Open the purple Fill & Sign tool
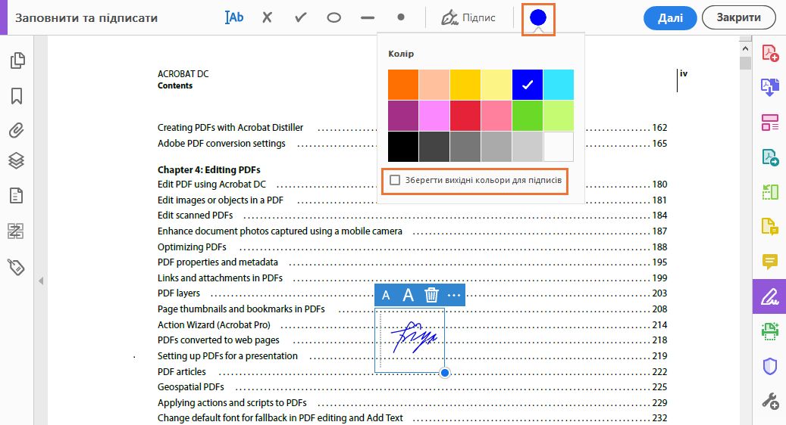 click(769, 296)
